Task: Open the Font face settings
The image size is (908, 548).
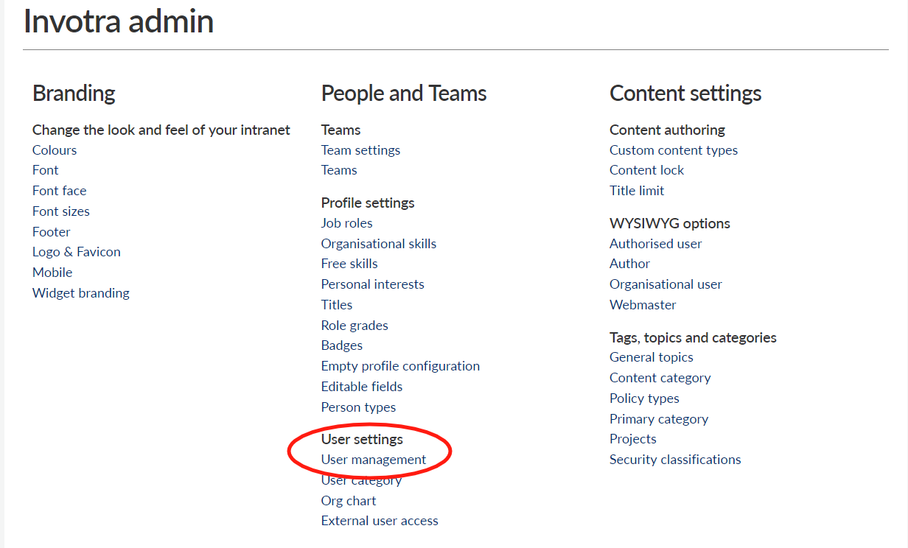Action: point(59,190)
